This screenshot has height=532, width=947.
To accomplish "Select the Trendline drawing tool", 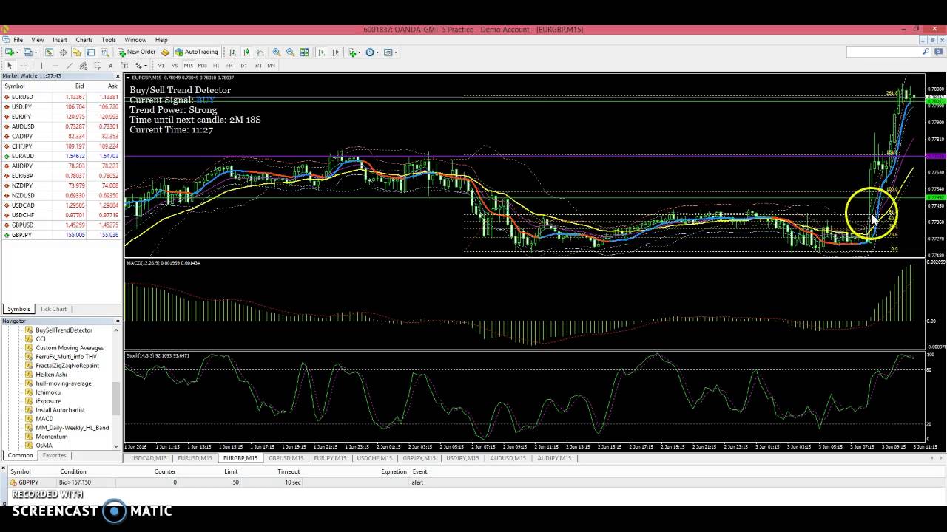I will point(69,66).
